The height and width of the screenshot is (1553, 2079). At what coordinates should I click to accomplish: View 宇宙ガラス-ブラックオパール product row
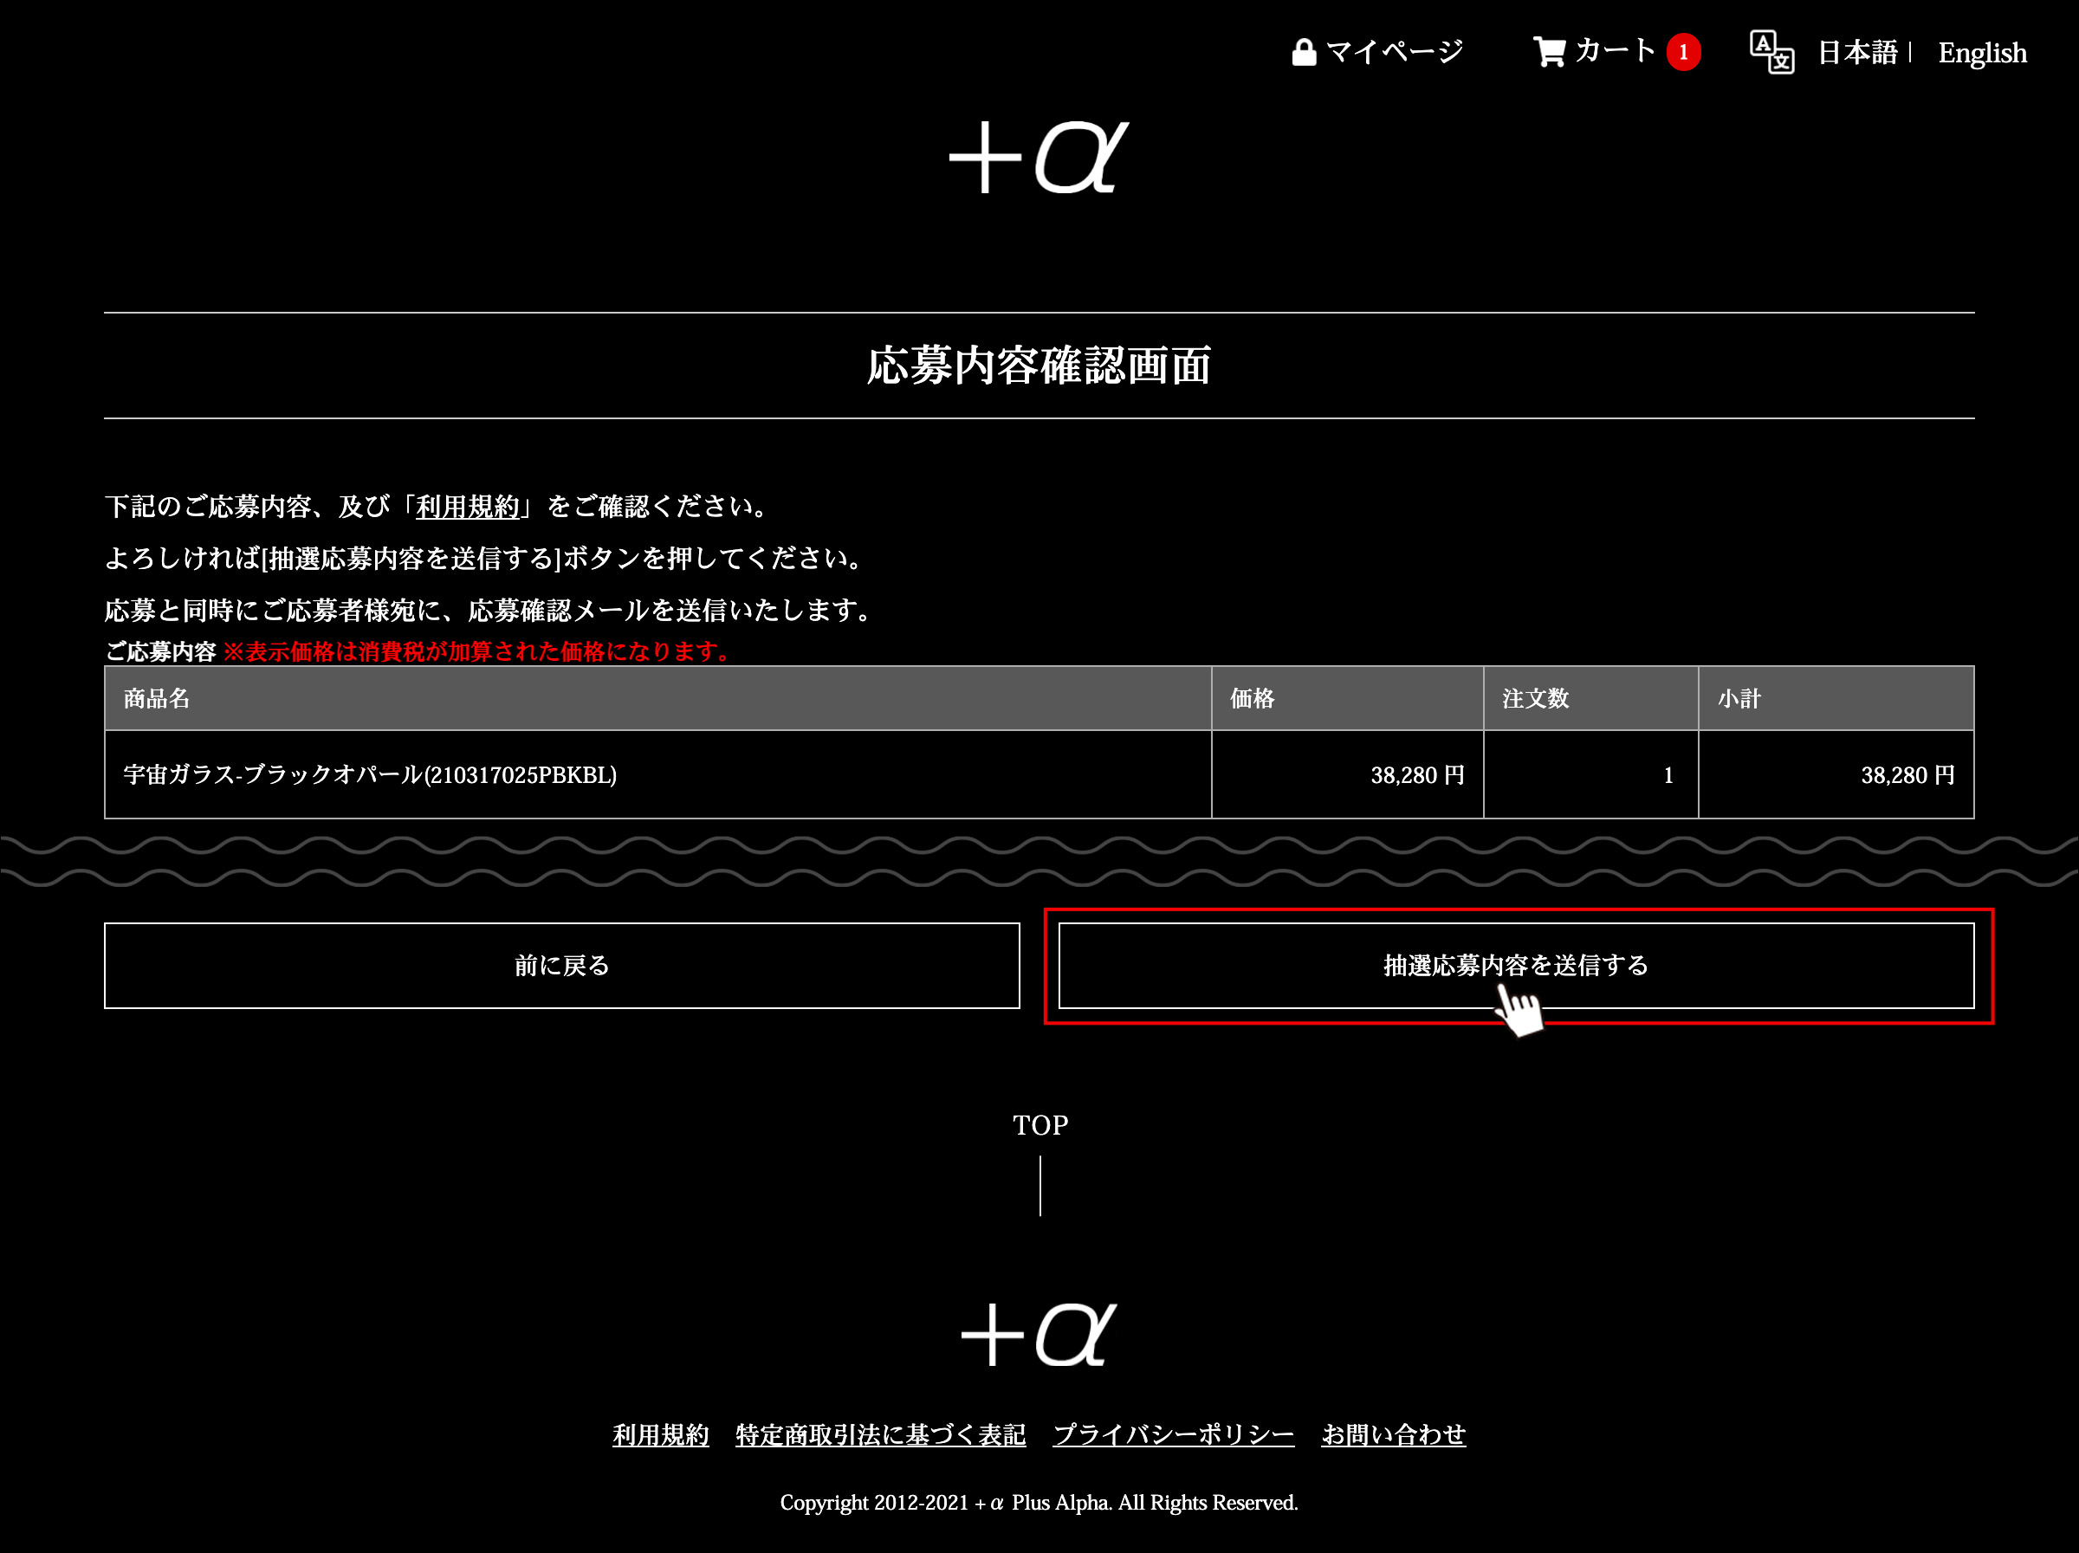pos(1039,775)
